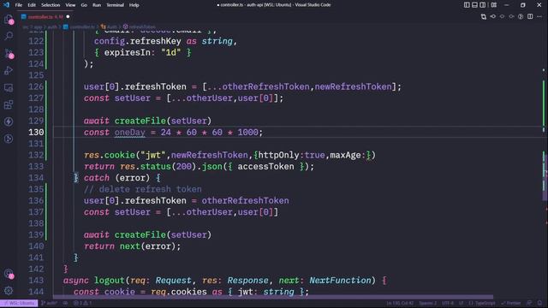Click createFile call on line 129
The height and width of the screenshot is (308, 548).
pos(140,121)
